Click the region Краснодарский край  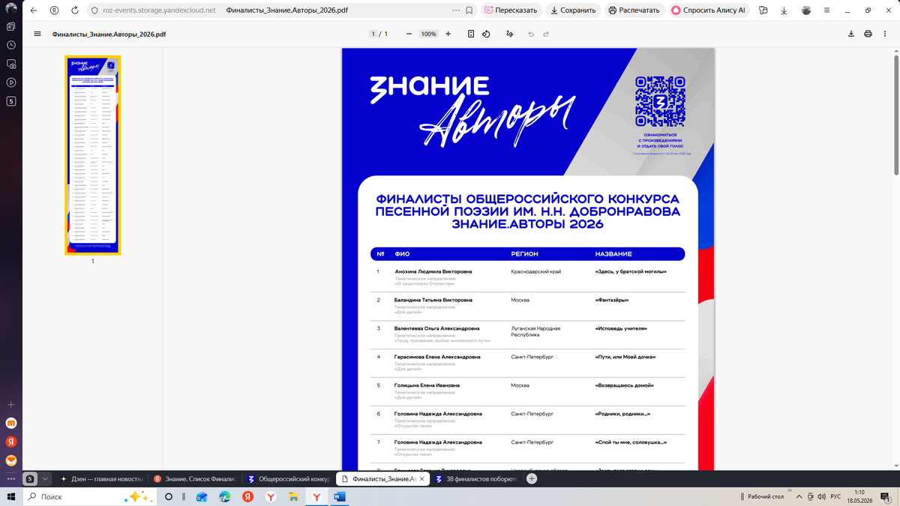coord(536,271)
